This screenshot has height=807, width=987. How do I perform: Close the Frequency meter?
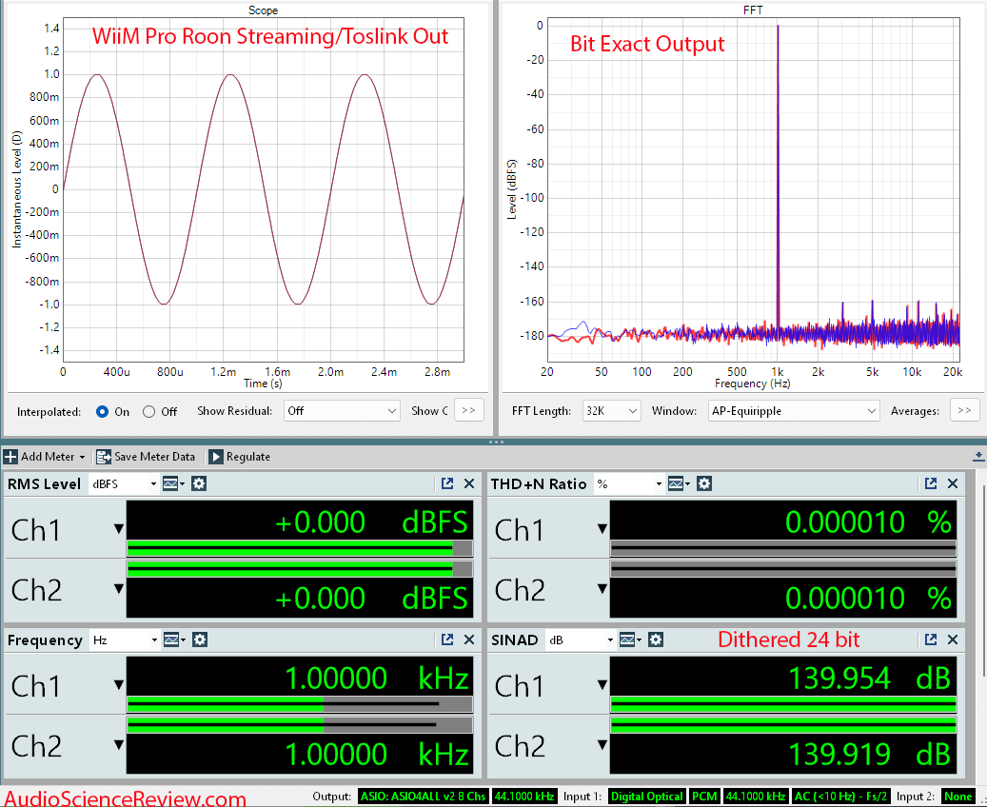click(469, 640)
